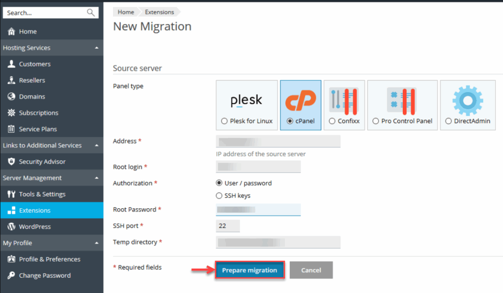Click the SSH port input field
Viewport: 503px width, 293px height.
pyautogui.click(x=227, y=225)
